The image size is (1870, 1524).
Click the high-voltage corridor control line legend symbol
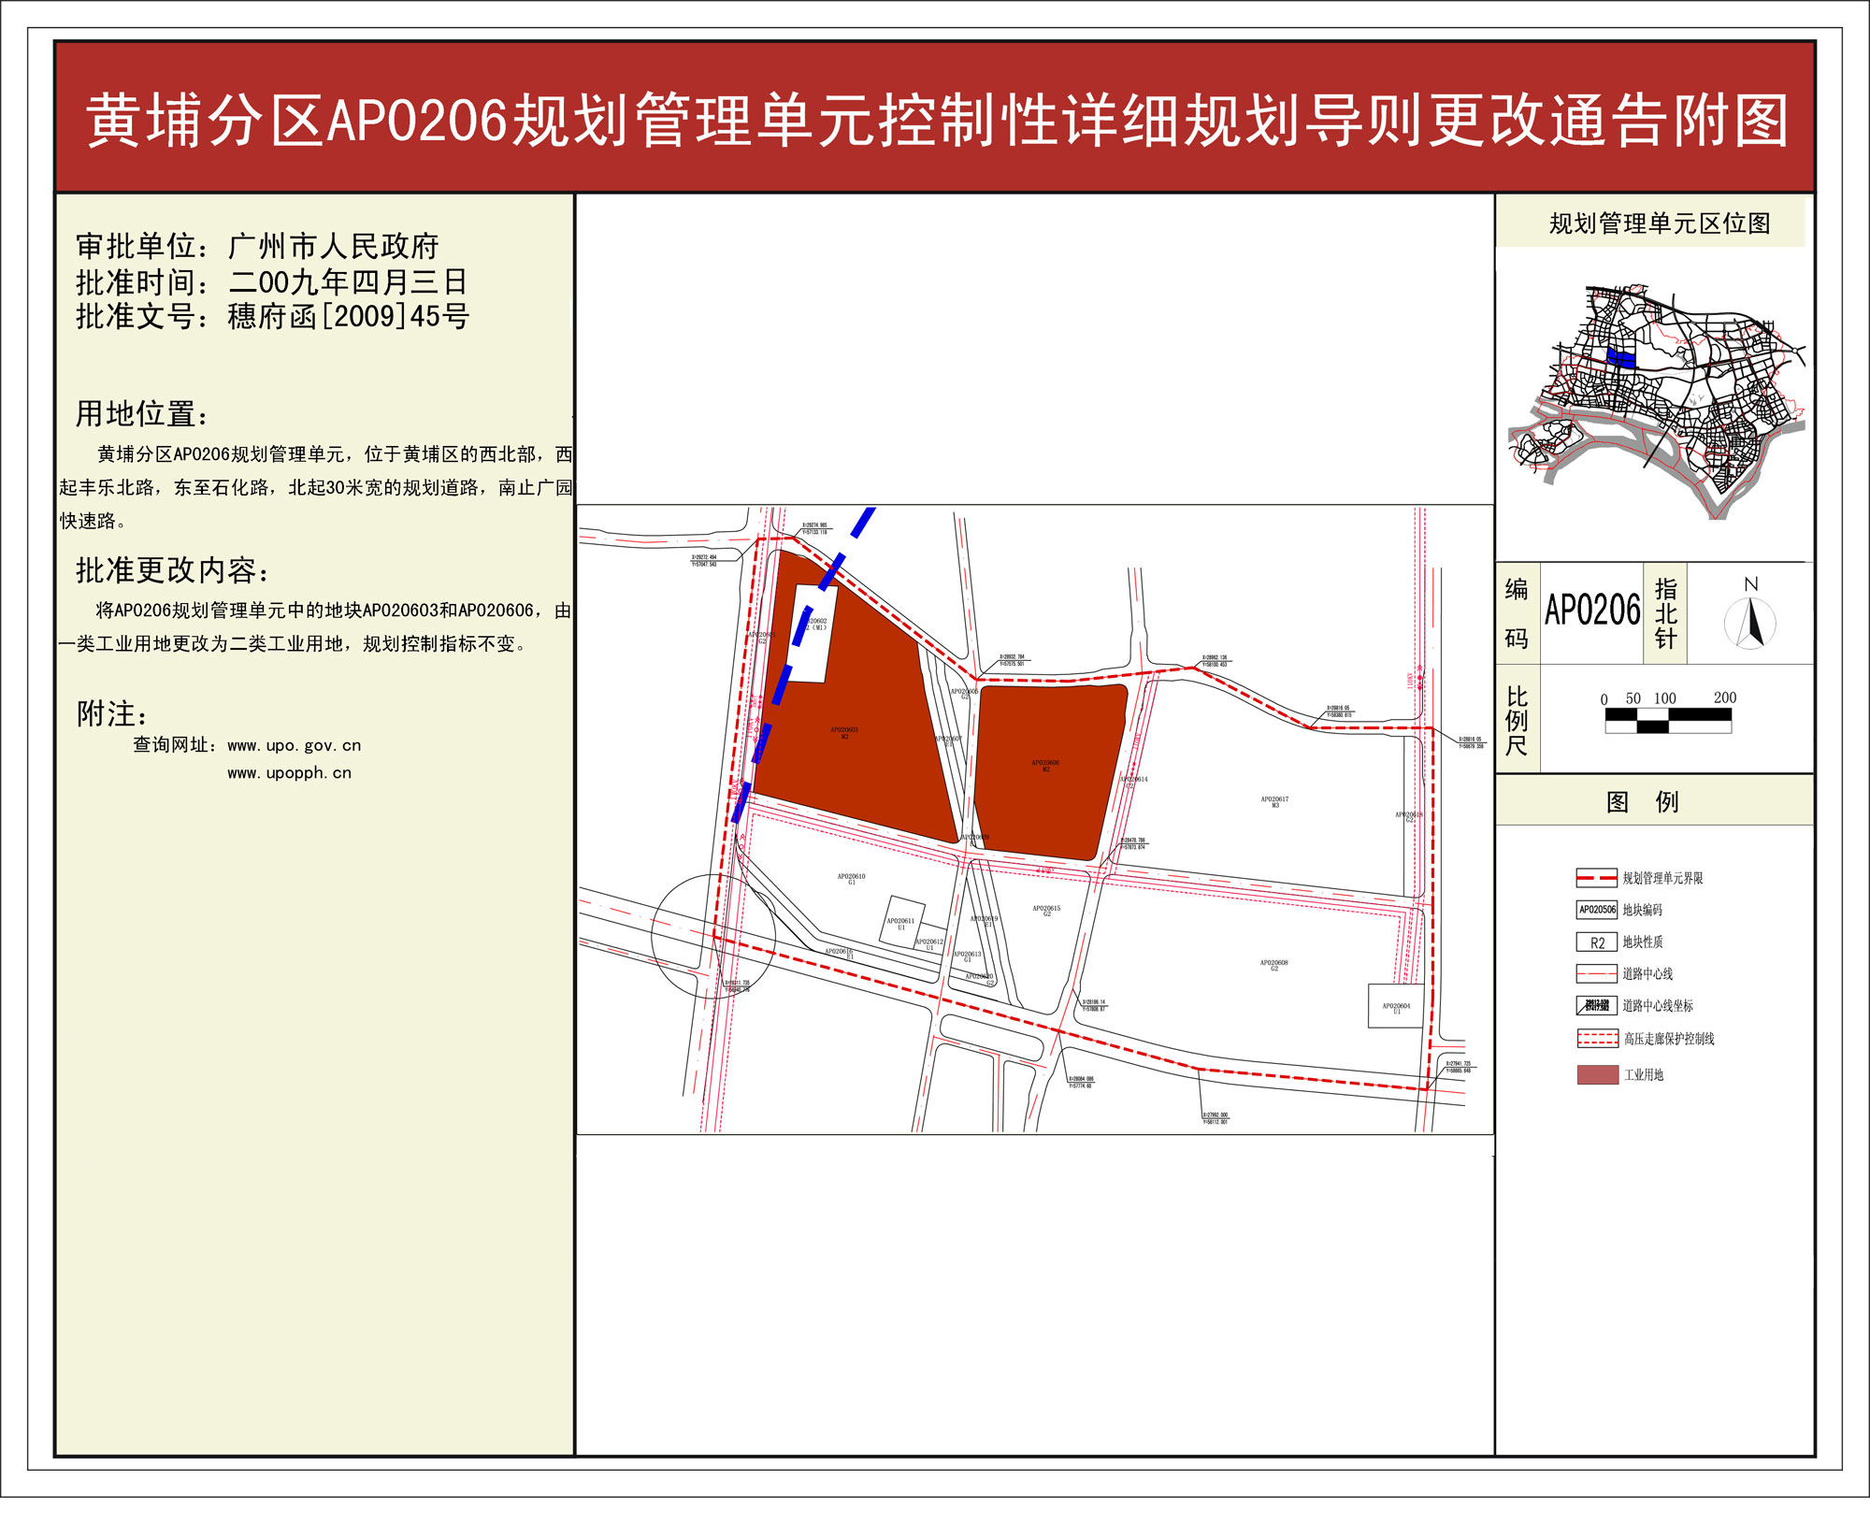pos(1596,1038)
